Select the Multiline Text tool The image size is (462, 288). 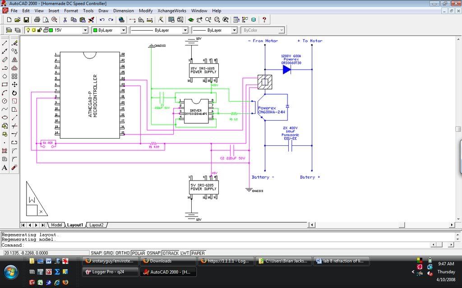tap(5, 167)
